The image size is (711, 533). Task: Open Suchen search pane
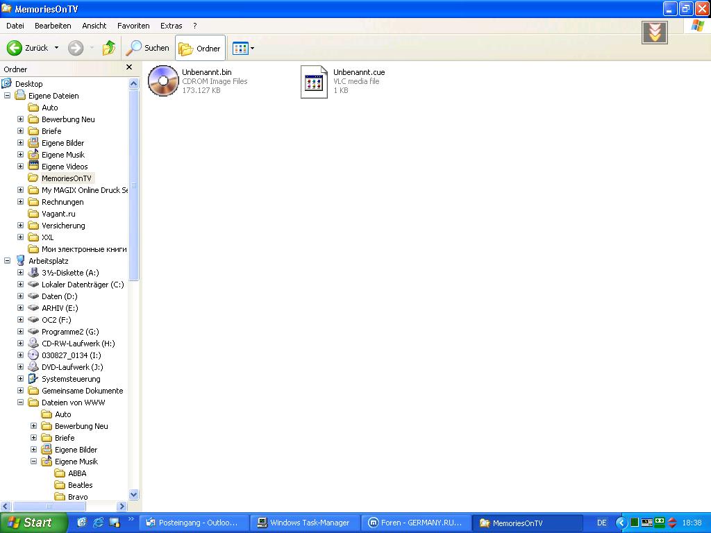coord(148,48)
